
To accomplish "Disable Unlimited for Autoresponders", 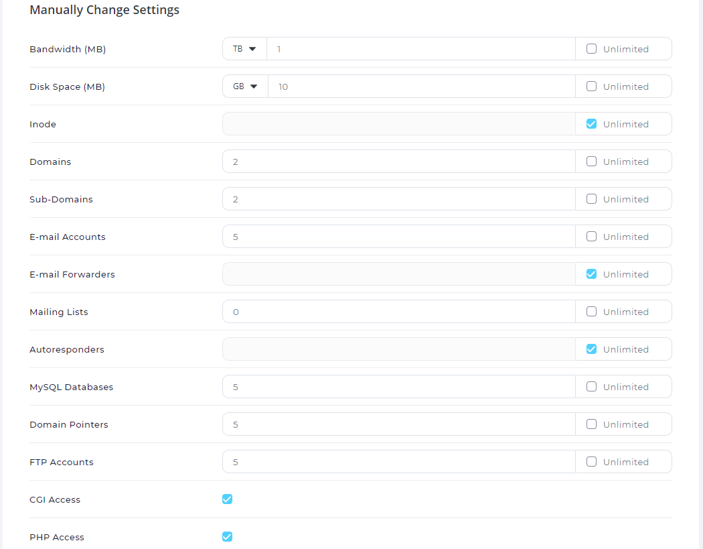I will pos(591,349).
